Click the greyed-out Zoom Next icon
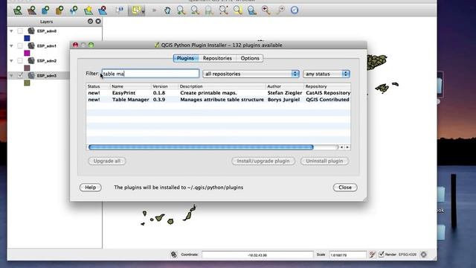Viewport: 476px width, 268px height. (281, 10)
